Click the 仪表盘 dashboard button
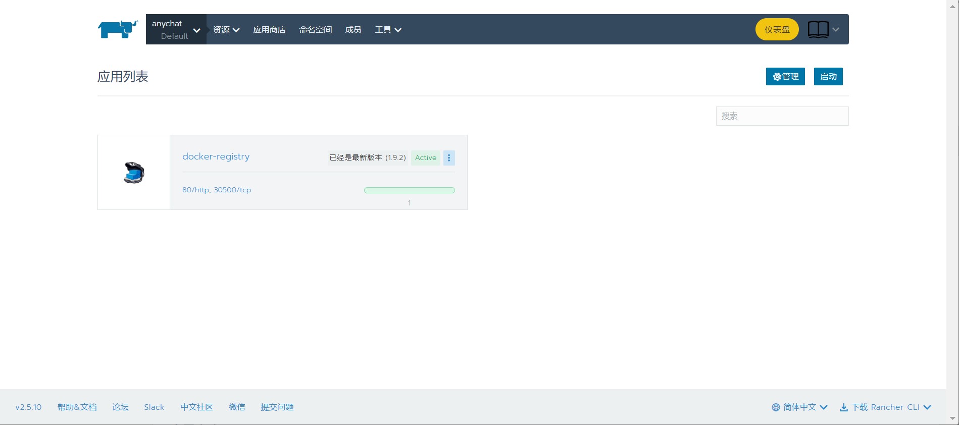Image resolution: width=959 pixels, height=425 pixels. [777, 29]
